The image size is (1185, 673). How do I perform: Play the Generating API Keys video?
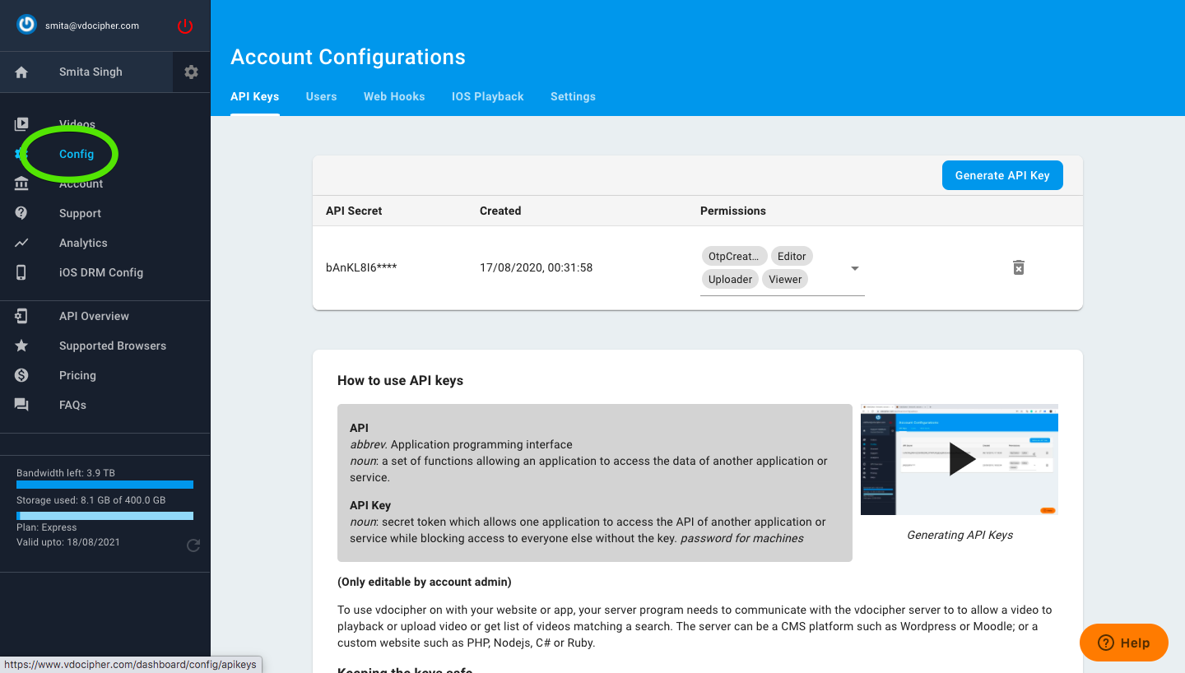pos(961,459)
